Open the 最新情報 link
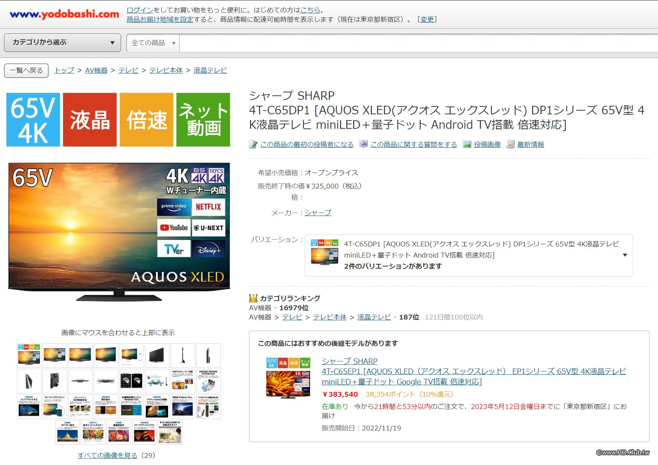The height and width of the screenshot is (465, 658). pos(531,144)
